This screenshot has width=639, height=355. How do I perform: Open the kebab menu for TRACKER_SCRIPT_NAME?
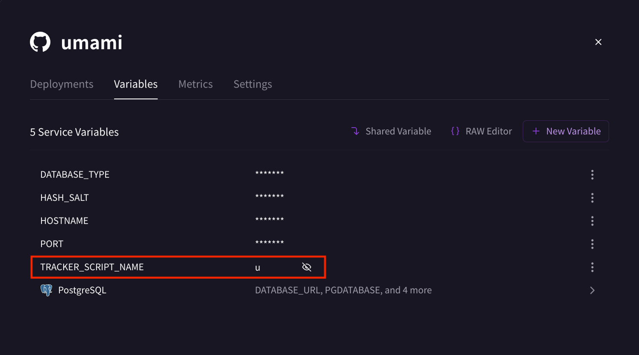pos(592,267)
